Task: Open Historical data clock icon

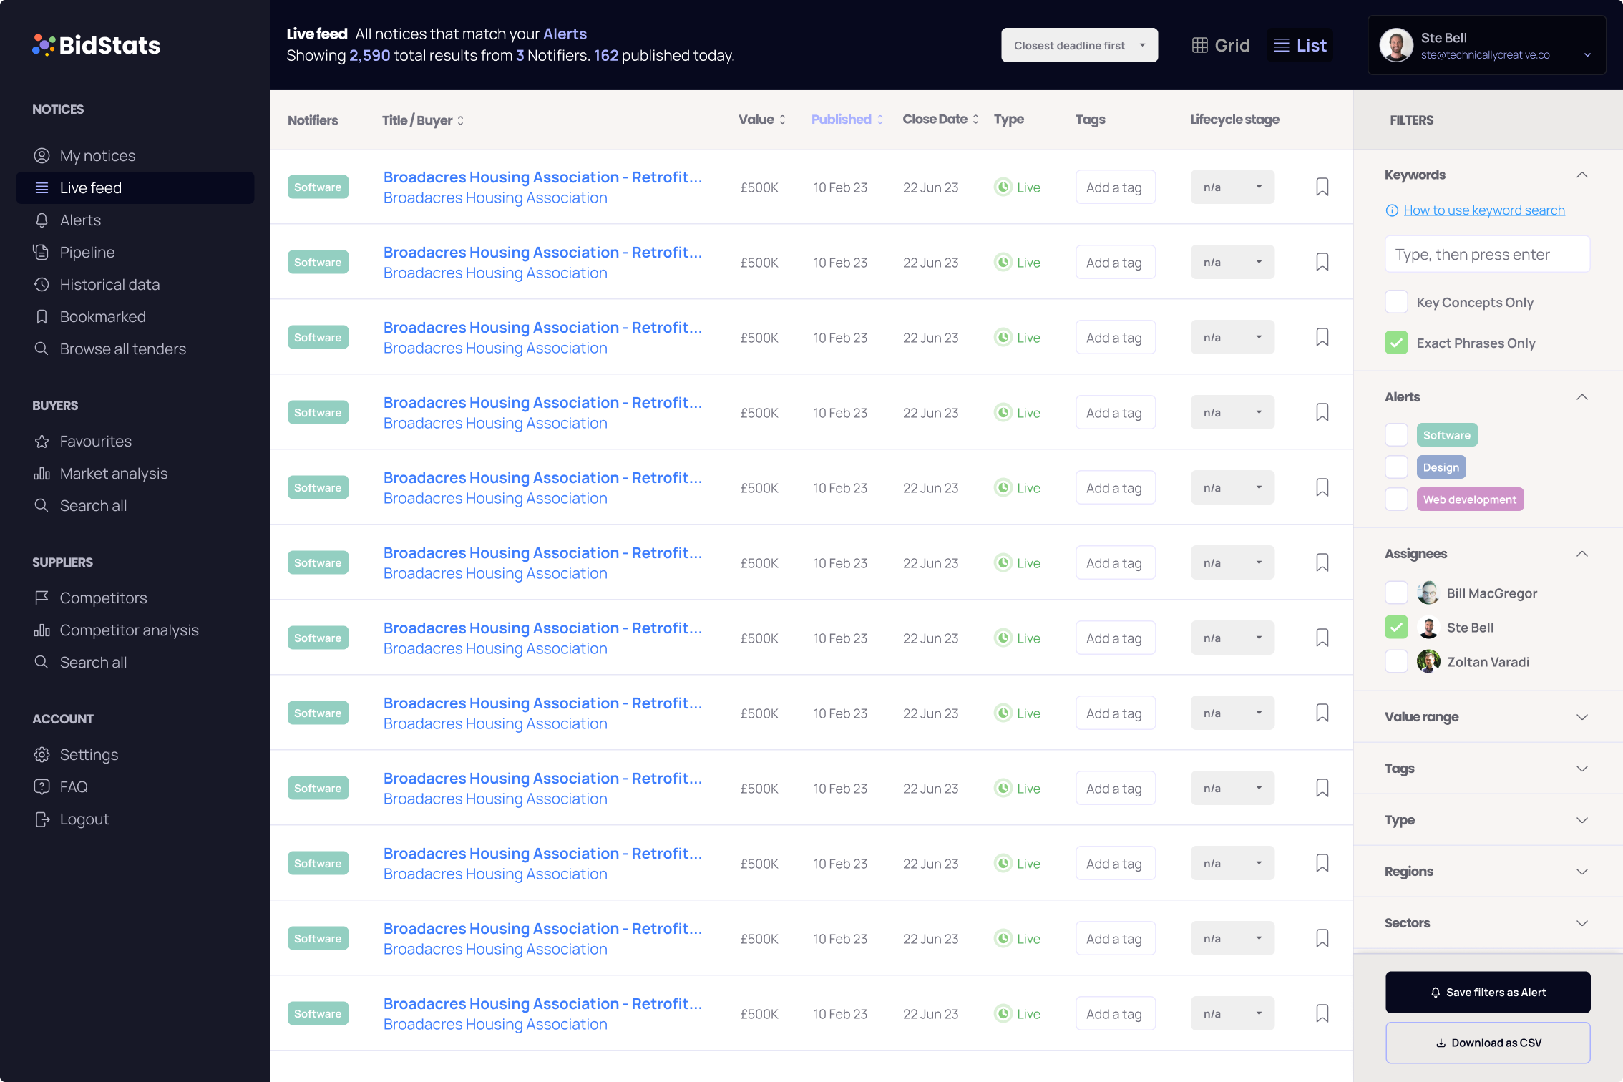Action: point(42,284)
